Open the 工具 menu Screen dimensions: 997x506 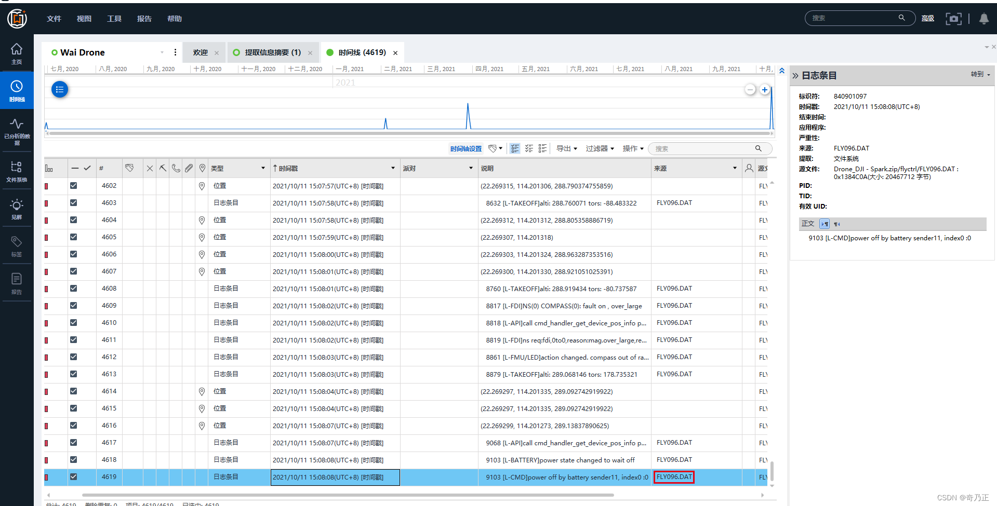114,19
